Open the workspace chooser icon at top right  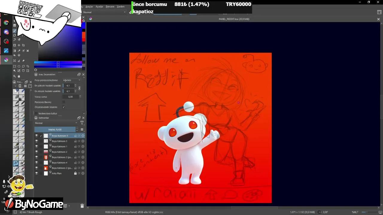379,12
